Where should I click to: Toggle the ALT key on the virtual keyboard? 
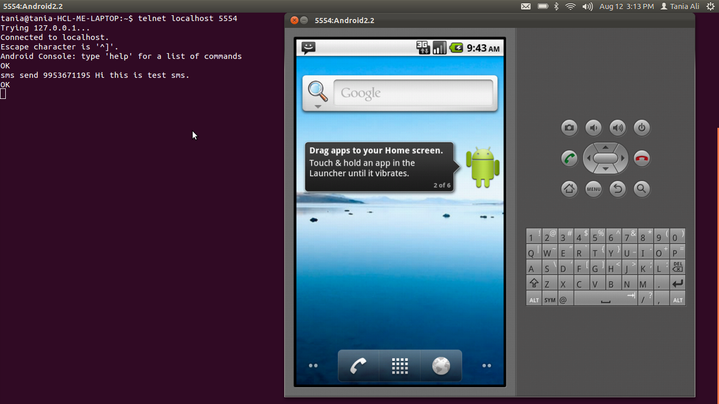click(533, 299)
